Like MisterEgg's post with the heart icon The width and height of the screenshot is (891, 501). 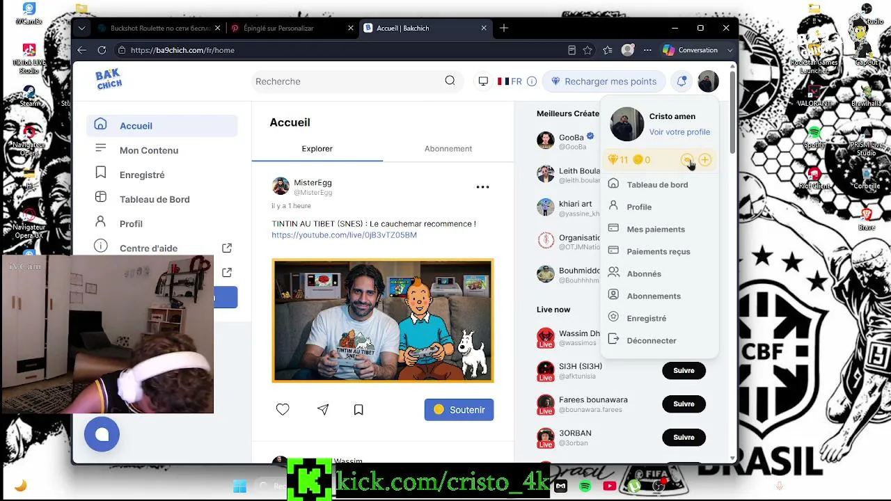283,410
